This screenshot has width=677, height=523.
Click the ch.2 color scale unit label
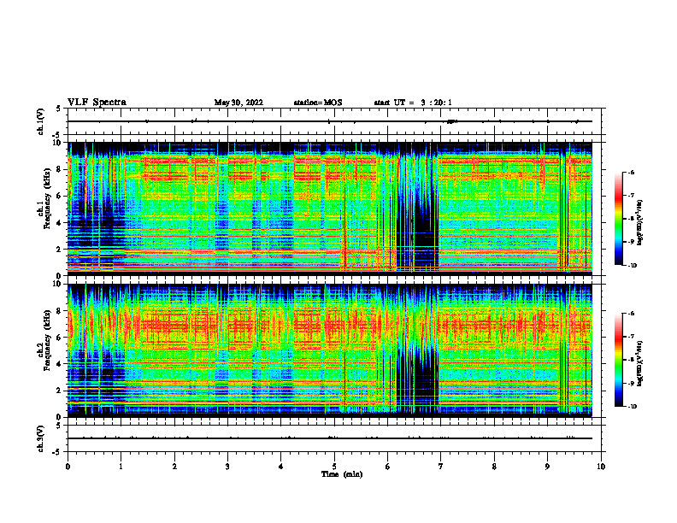coord(640,363)
